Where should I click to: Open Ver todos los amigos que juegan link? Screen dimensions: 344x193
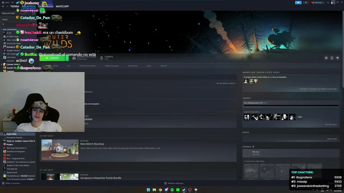point(318,89)
